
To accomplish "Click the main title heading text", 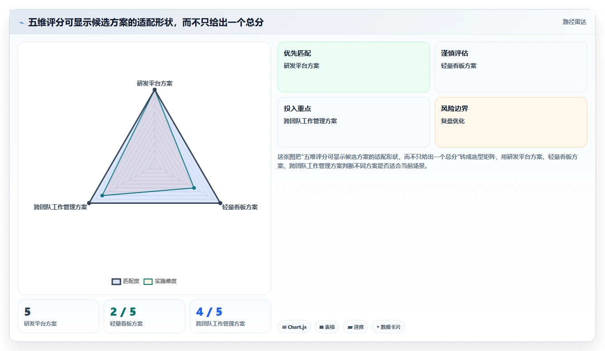I will click(146, 22).
